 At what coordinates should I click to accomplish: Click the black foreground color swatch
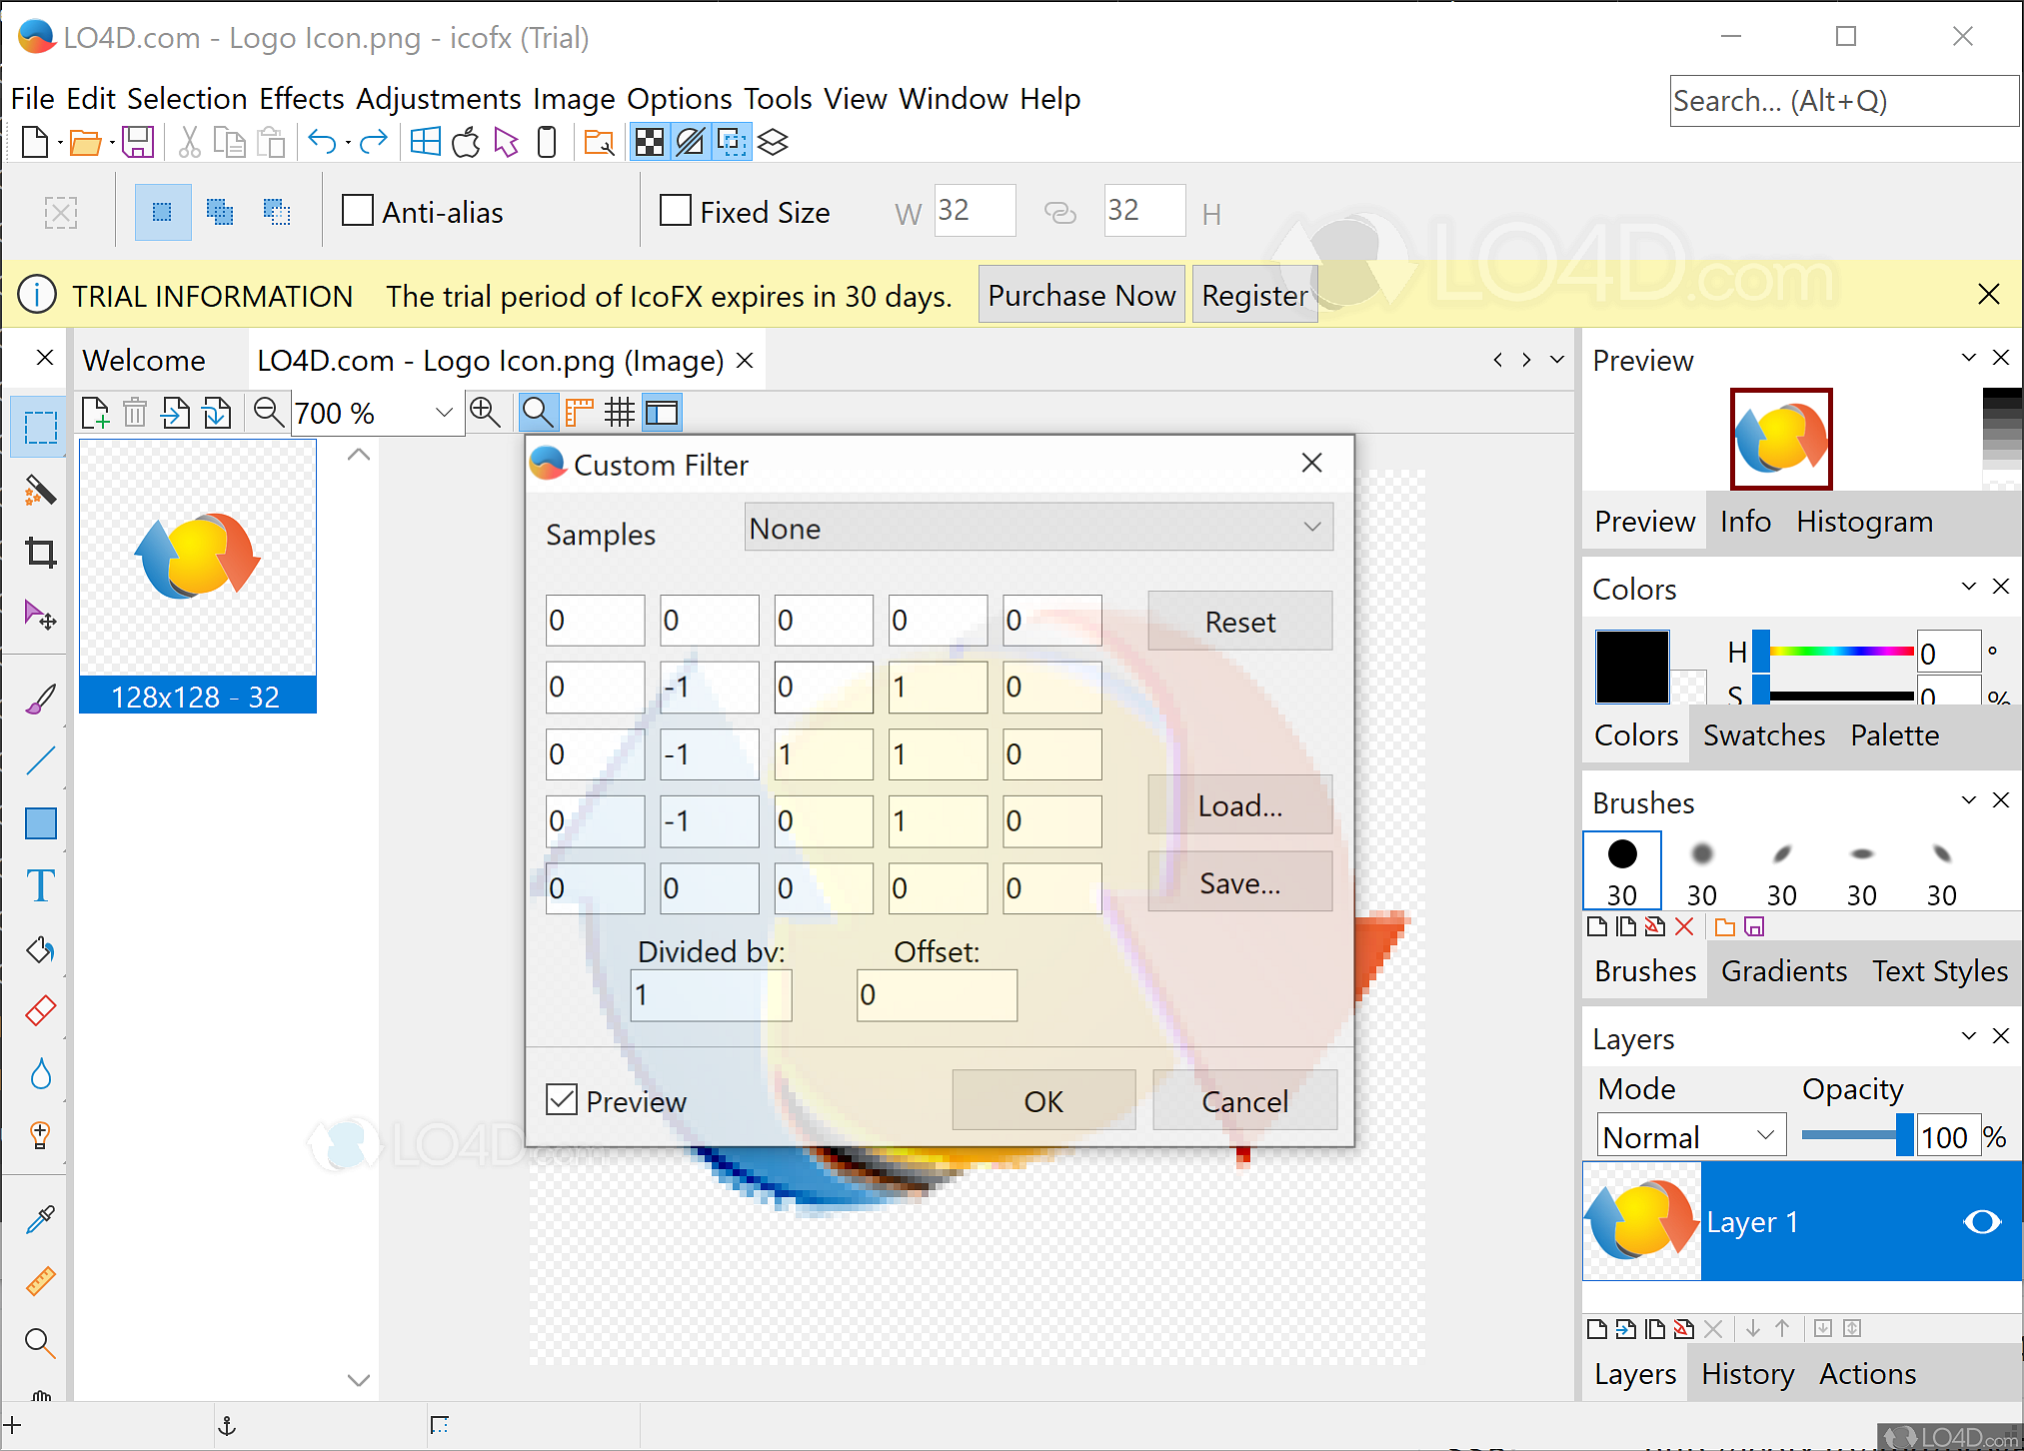click(1631, 668)
